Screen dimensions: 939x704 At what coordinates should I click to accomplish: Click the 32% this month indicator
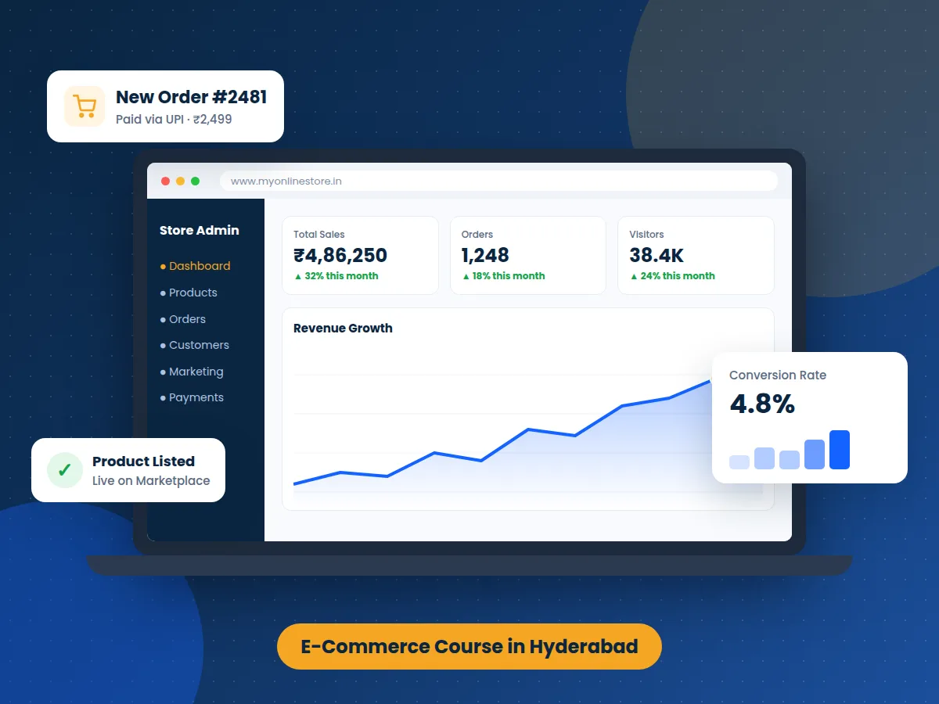[x=336, y=276]
